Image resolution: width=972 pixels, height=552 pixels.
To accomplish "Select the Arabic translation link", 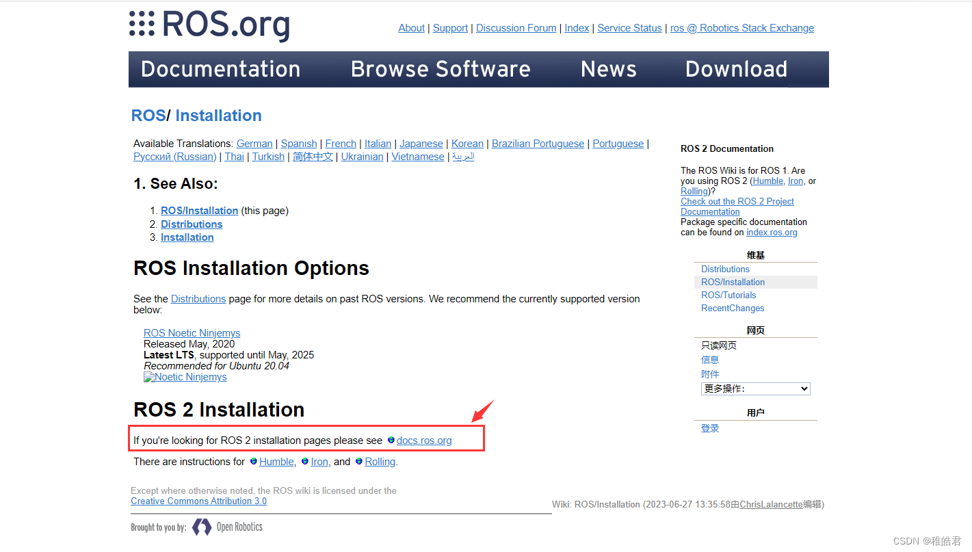I will coord(463,157).
